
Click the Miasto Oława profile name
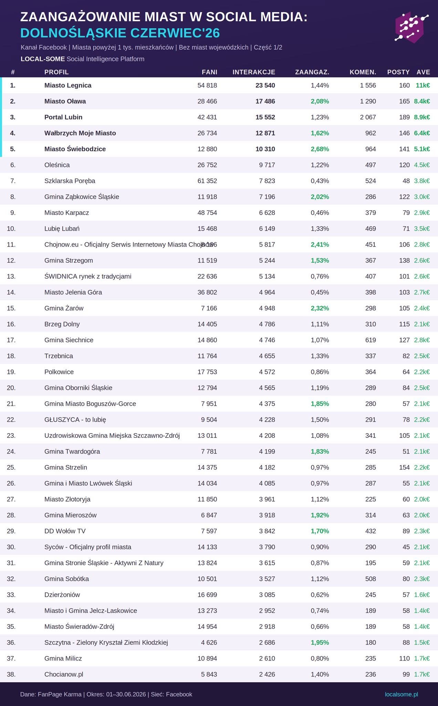pos(65,101)
